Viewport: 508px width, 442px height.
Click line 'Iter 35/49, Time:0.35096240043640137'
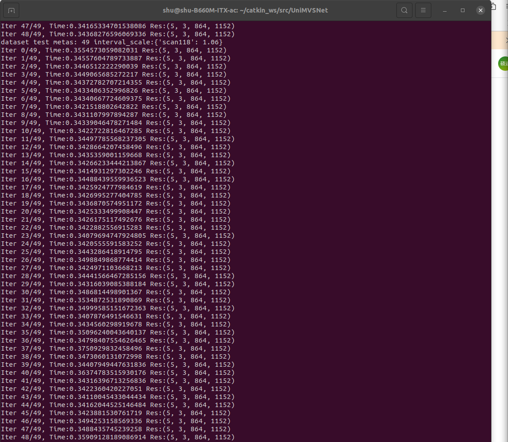117,332
